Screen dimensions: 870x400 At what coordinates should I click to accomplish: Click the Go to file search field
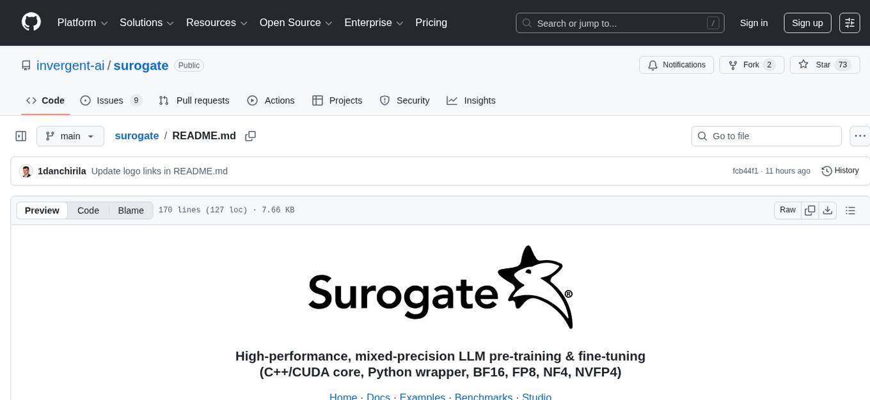point(766,136)
